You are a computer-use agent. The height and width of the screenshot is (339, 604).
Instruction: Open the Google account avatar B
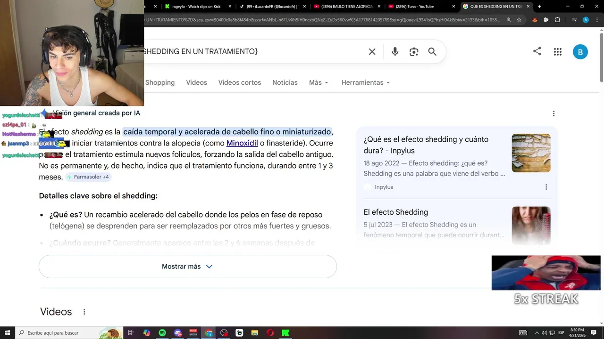pos(580,52)
